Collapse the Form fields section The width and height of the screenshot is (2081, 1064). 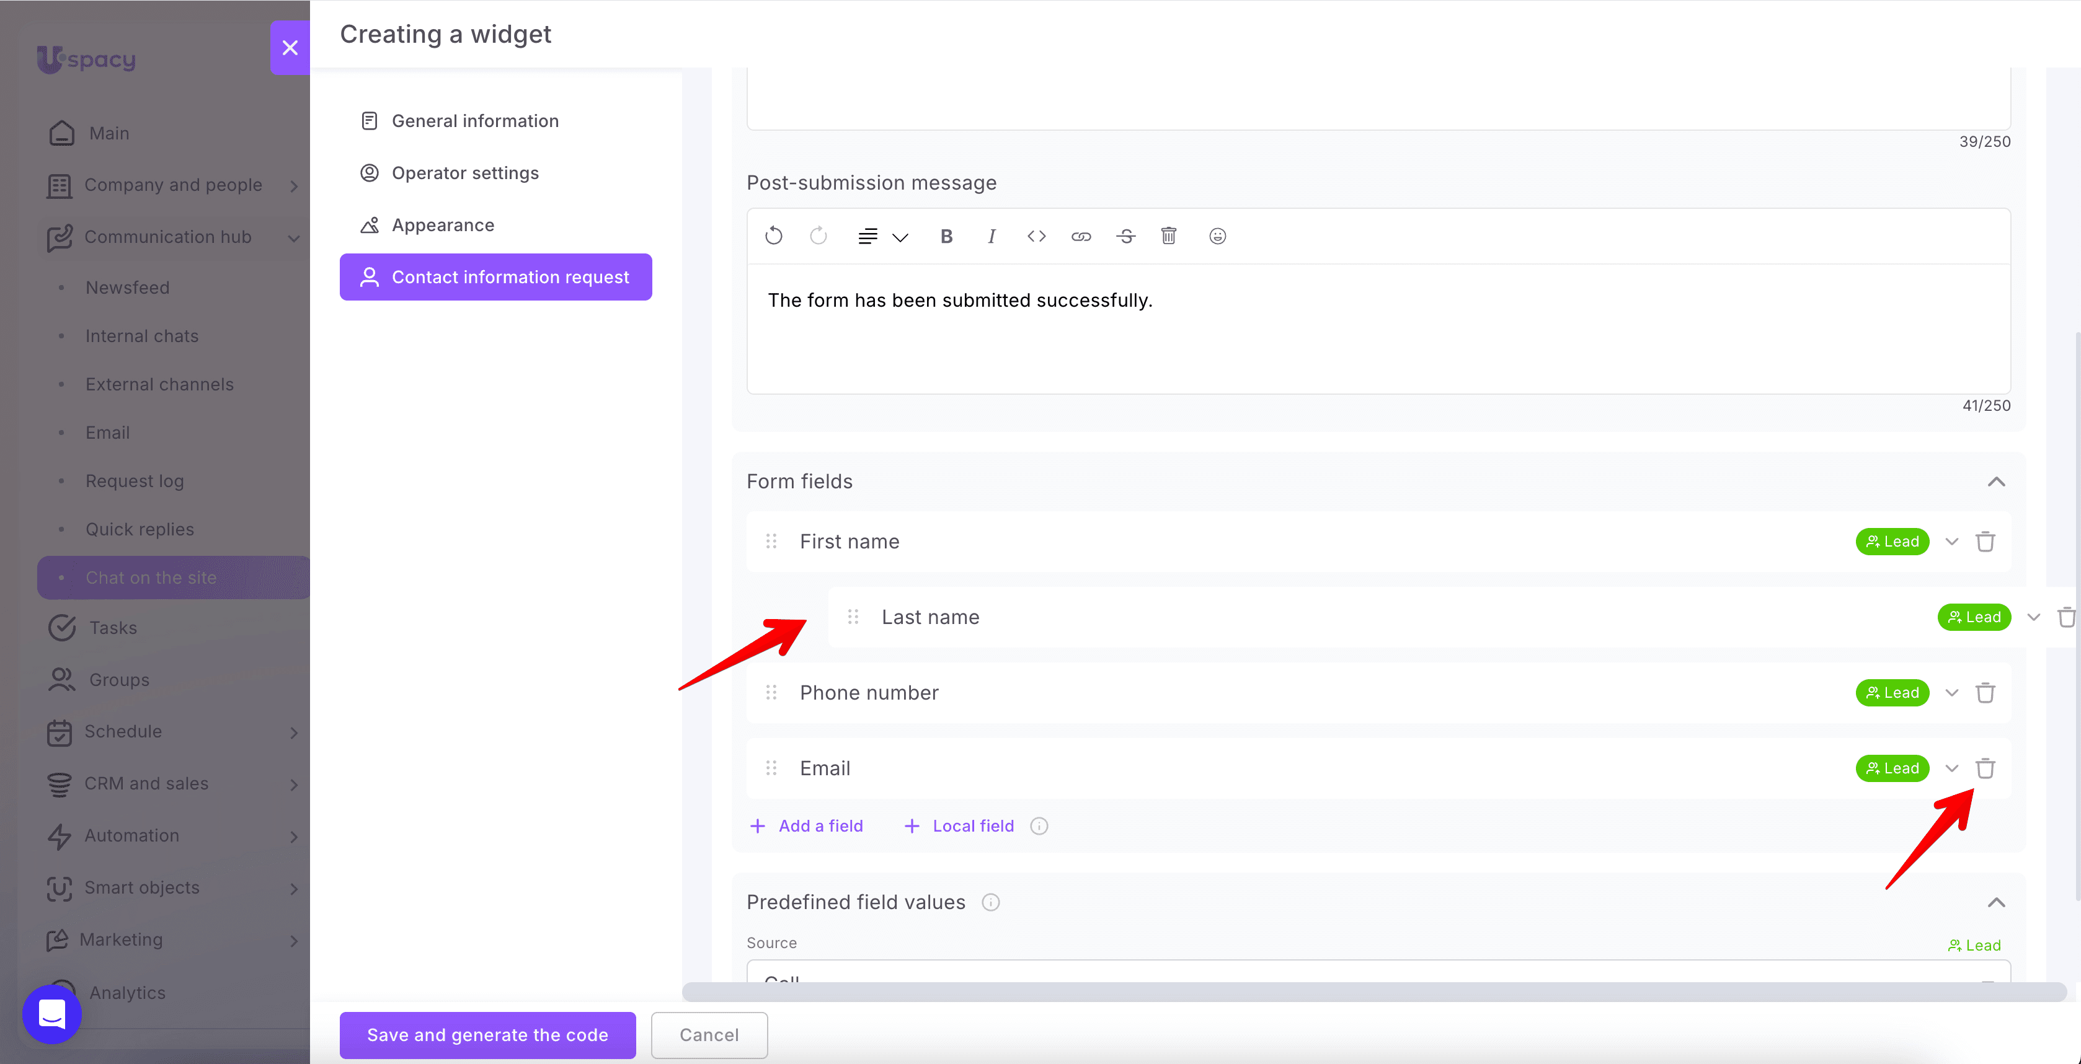coord(1996,482)
